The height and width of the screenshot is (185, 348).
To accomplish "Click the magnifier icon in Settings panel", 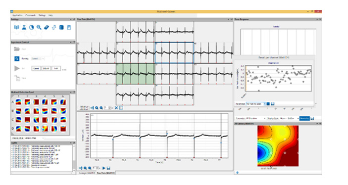I will pyautogui.click(x=39, y=27).
